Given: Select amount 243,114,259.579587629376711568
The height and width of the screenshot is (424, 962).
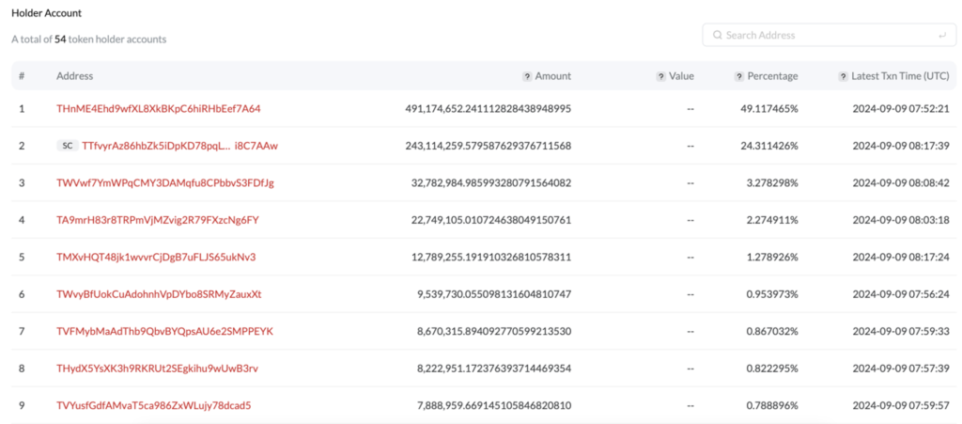Looking at the screenshot, I should tap(489, 146).
